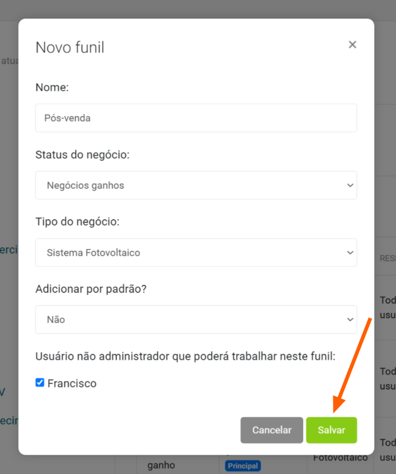Click the Principal badge behind the dialog
Screen dimensions: 396x474
(243, 466)
